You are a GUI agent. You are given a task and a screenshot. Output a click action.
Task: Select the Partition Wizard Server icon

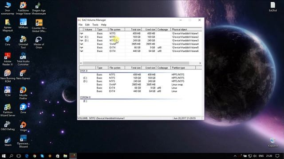8,110
